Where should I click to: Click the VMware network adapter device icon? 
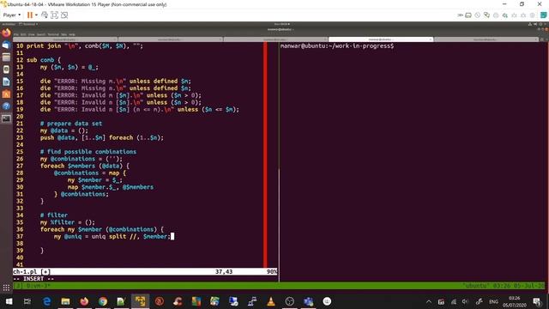click(x=486, y=15)
